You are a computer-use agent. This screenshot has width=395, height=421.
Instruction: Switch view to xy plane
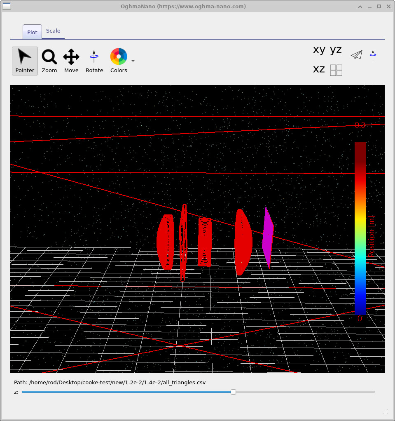[319, 49]
